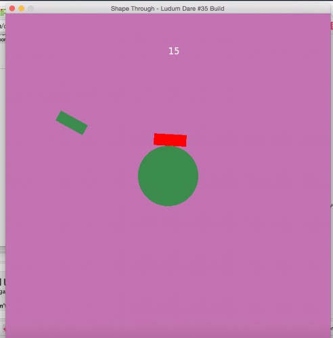Click the large green circle

168,176
